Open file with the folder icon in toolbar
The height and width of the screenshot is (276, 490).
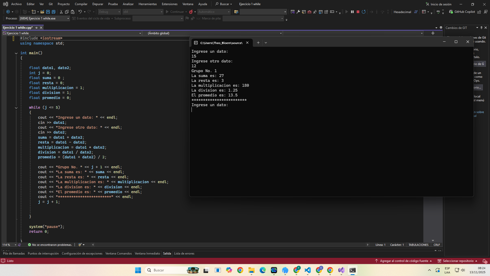click(x=42, y=12)
